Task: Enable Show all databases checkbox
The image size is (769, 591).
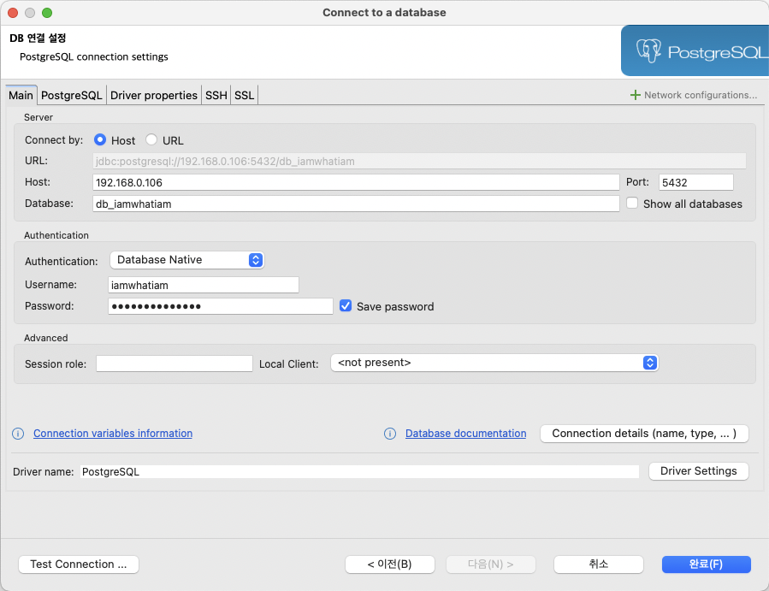Action: tap(632, 203)
